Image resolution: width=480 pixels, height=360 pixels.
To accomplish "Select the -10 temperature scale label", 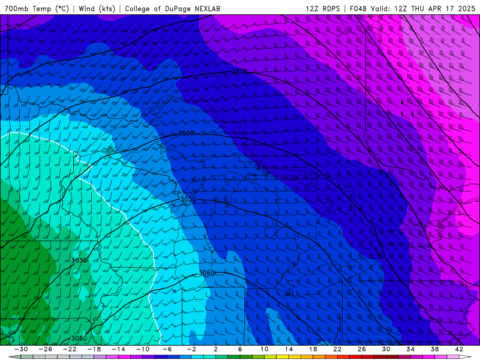I will click(x=143, y=349).
